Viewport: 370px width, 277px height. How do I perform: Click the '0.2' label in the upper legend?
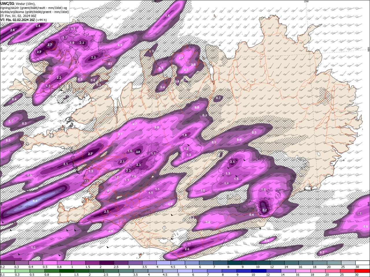(2, 267)
